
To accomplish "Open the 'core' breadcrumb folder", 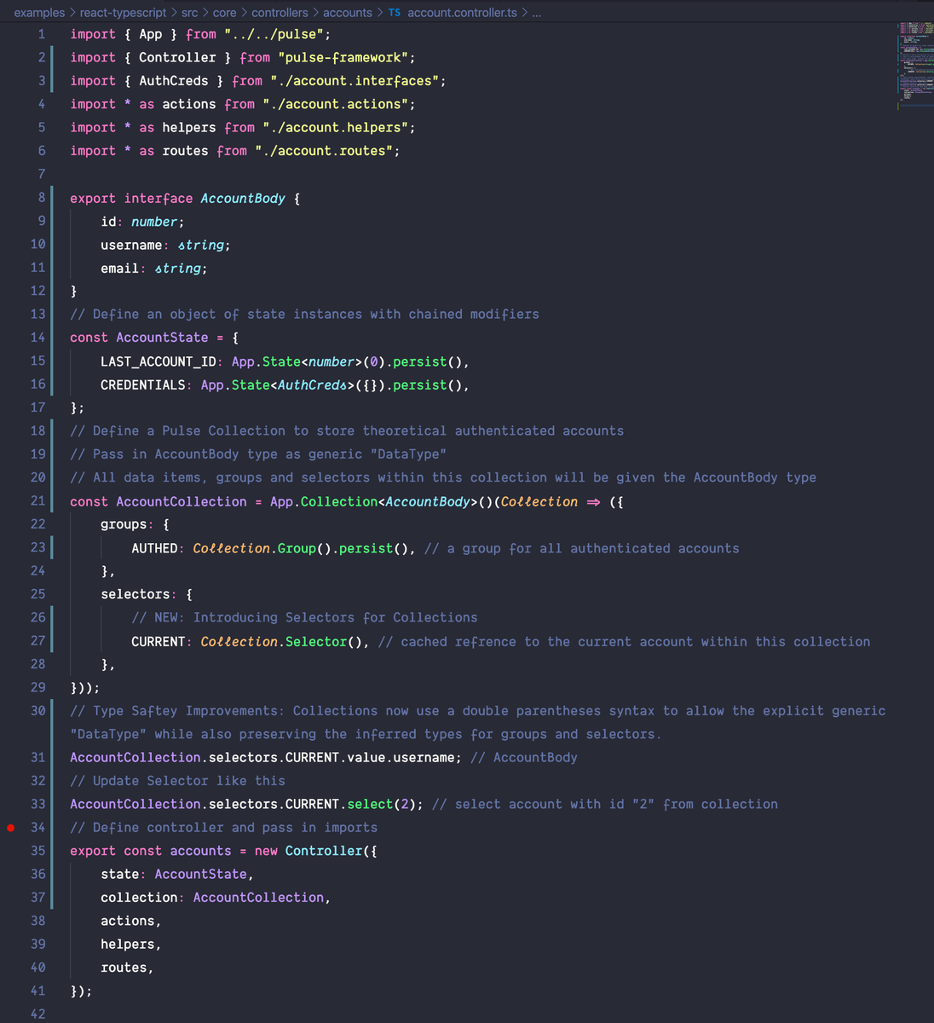I will coord(225,13).
